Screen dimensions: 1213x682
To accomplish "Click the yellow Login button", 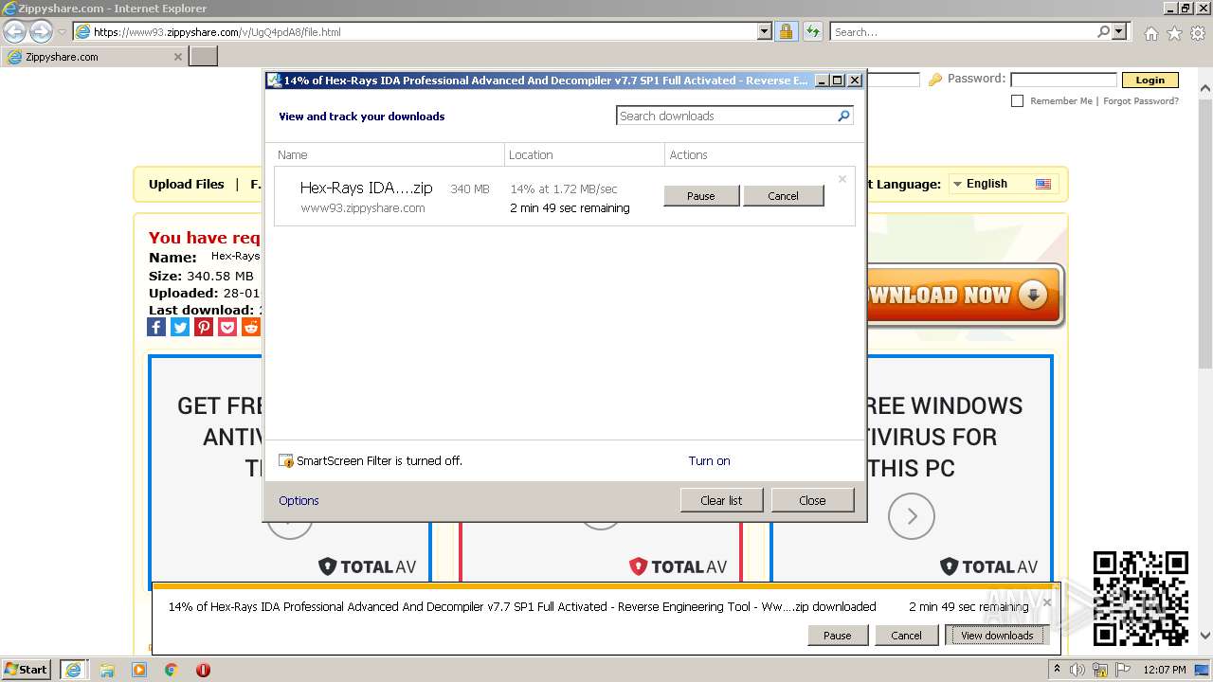I will pyautogui.click(x=1150, y=81).
